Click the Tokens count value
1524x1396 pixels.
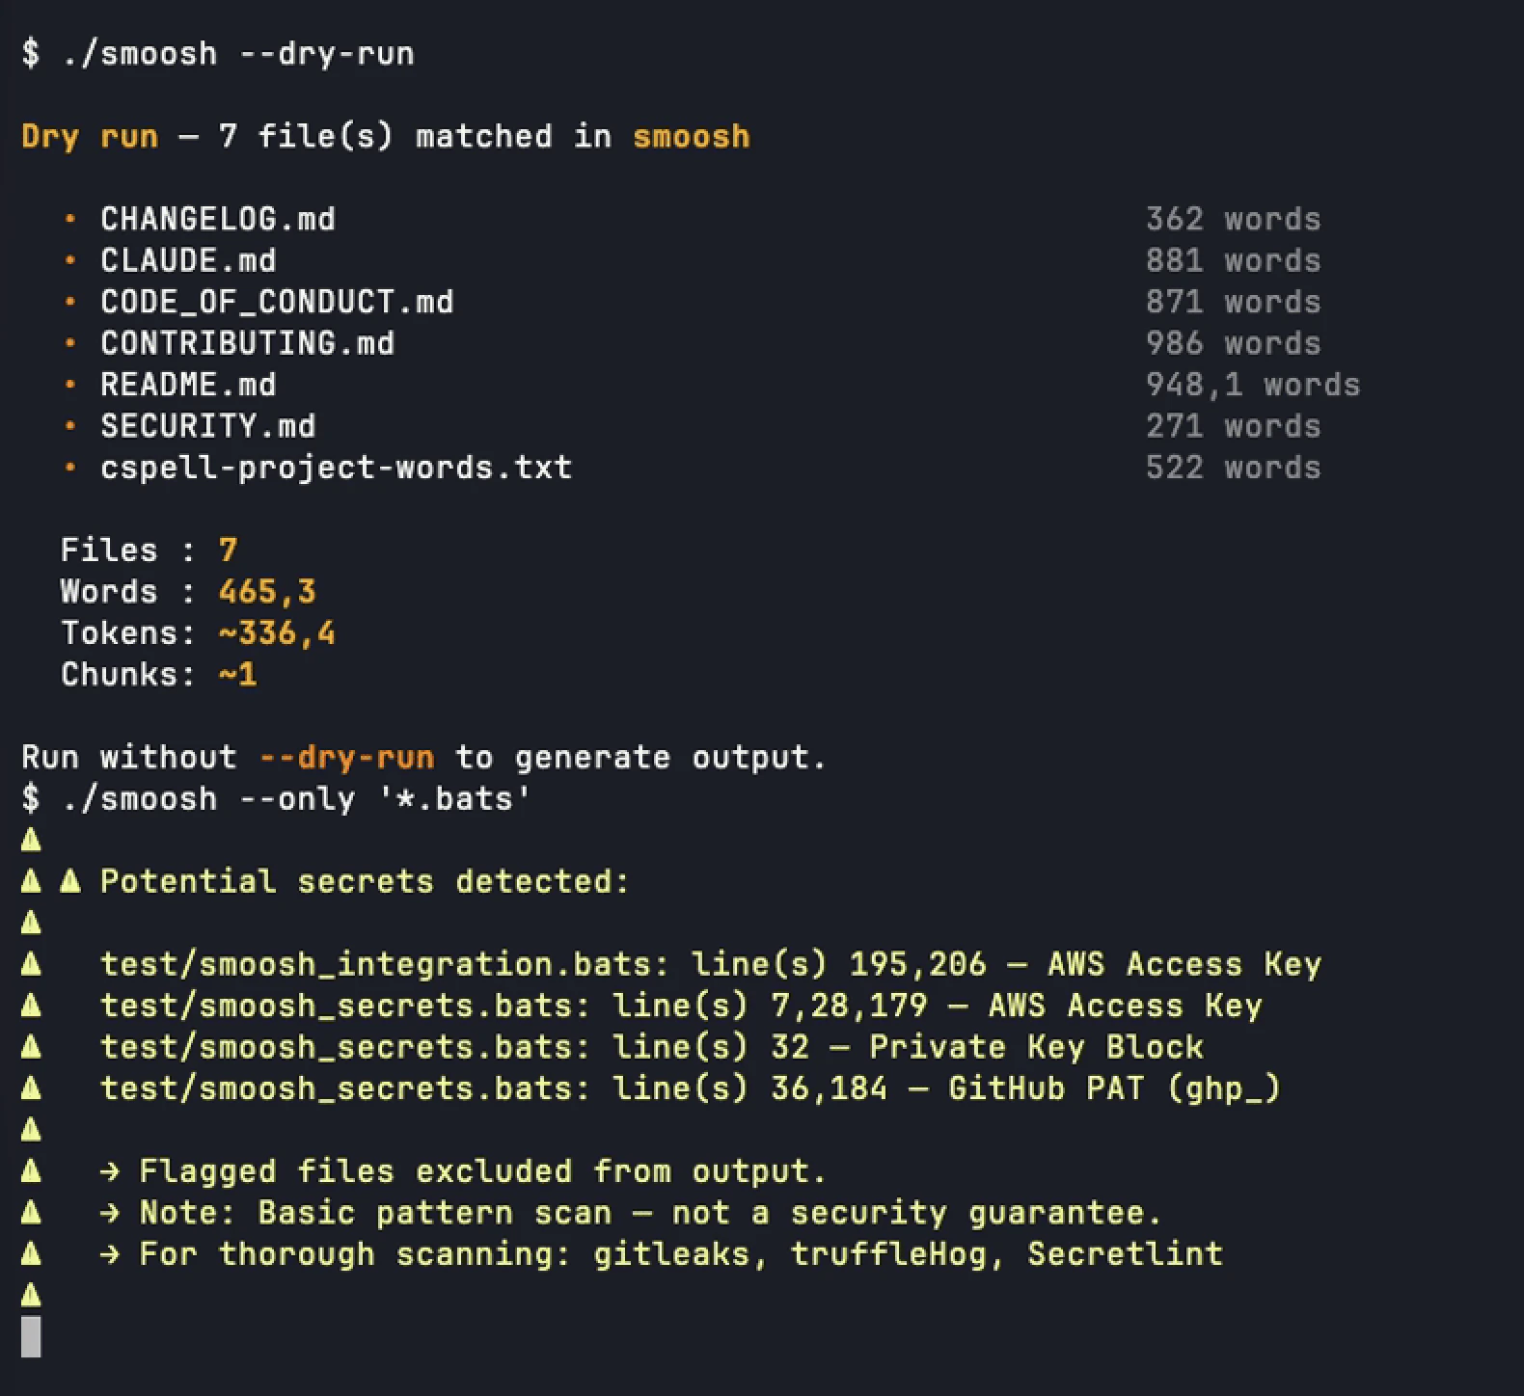click(x=277, y=633)
